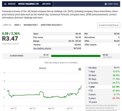
Task: Expand the INFORMATION dropdown
Action: point(31,25)
